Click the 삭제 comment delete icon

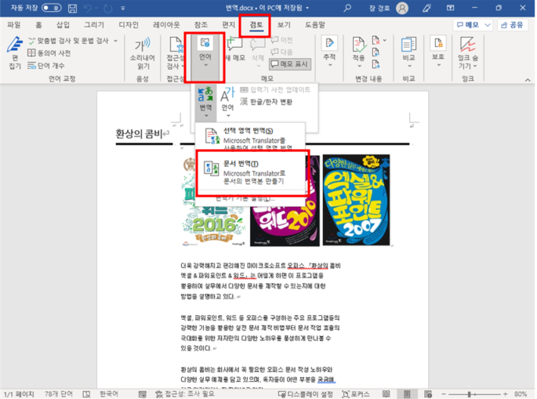pos(258,52)
